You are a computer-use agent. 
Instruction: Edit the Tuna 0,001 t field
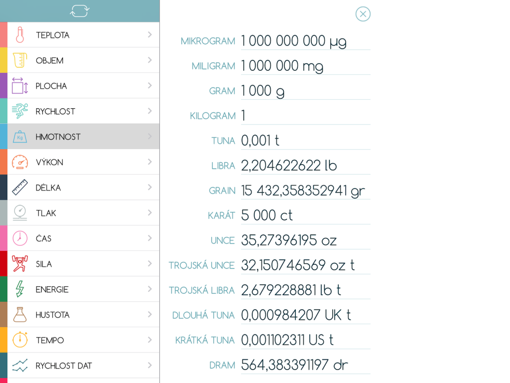(x=305, y=141)
